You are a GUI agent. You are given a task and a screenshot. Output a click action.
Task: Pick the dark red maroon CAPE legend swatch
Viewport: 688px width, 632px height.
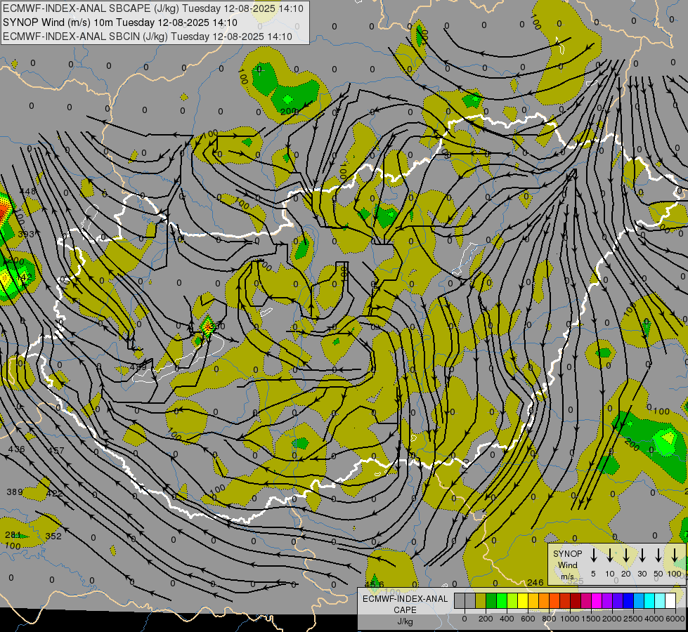pyautogui.click(x=576, y=600)
